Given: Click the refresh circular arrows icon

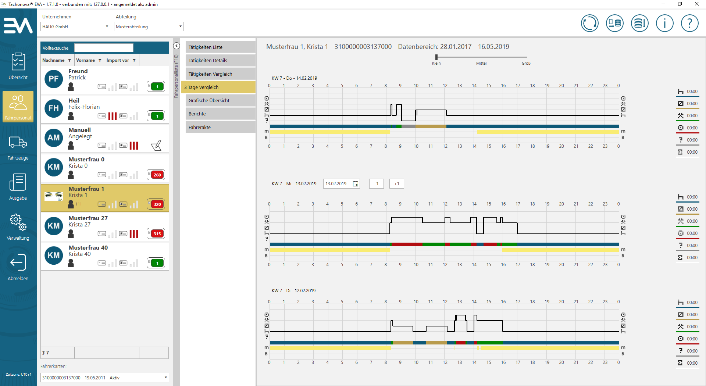Looking at the screenshot, I should tap(589, 24).
